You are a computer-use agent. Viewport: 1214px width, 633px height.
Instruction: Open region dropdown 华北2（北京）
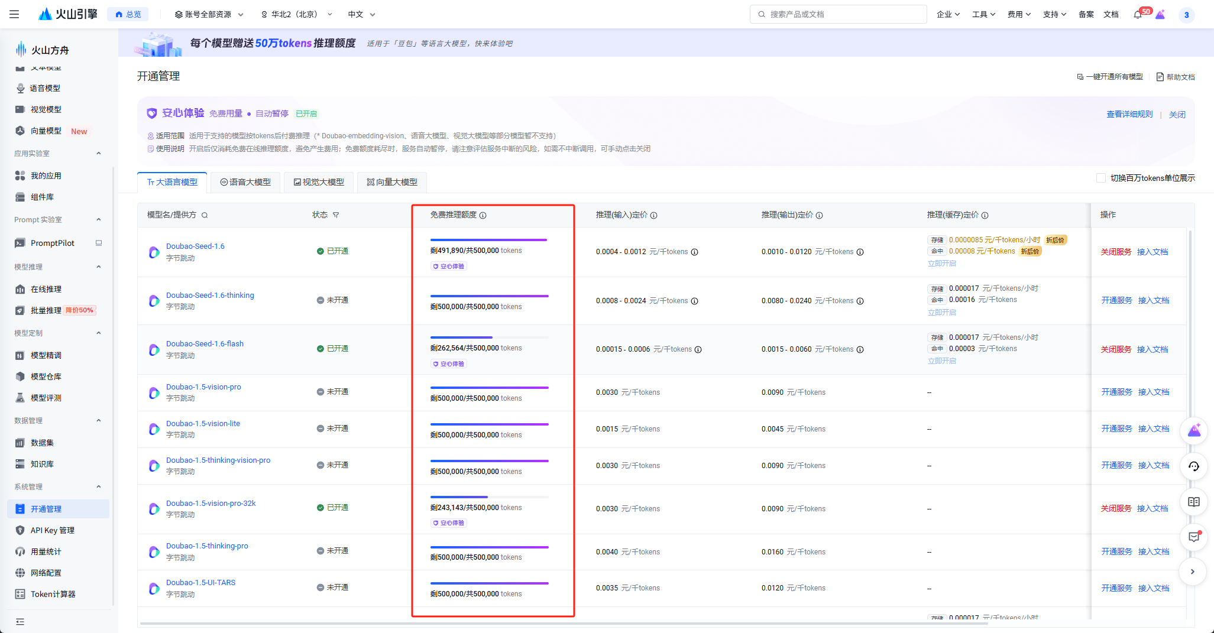pos(297,14)
